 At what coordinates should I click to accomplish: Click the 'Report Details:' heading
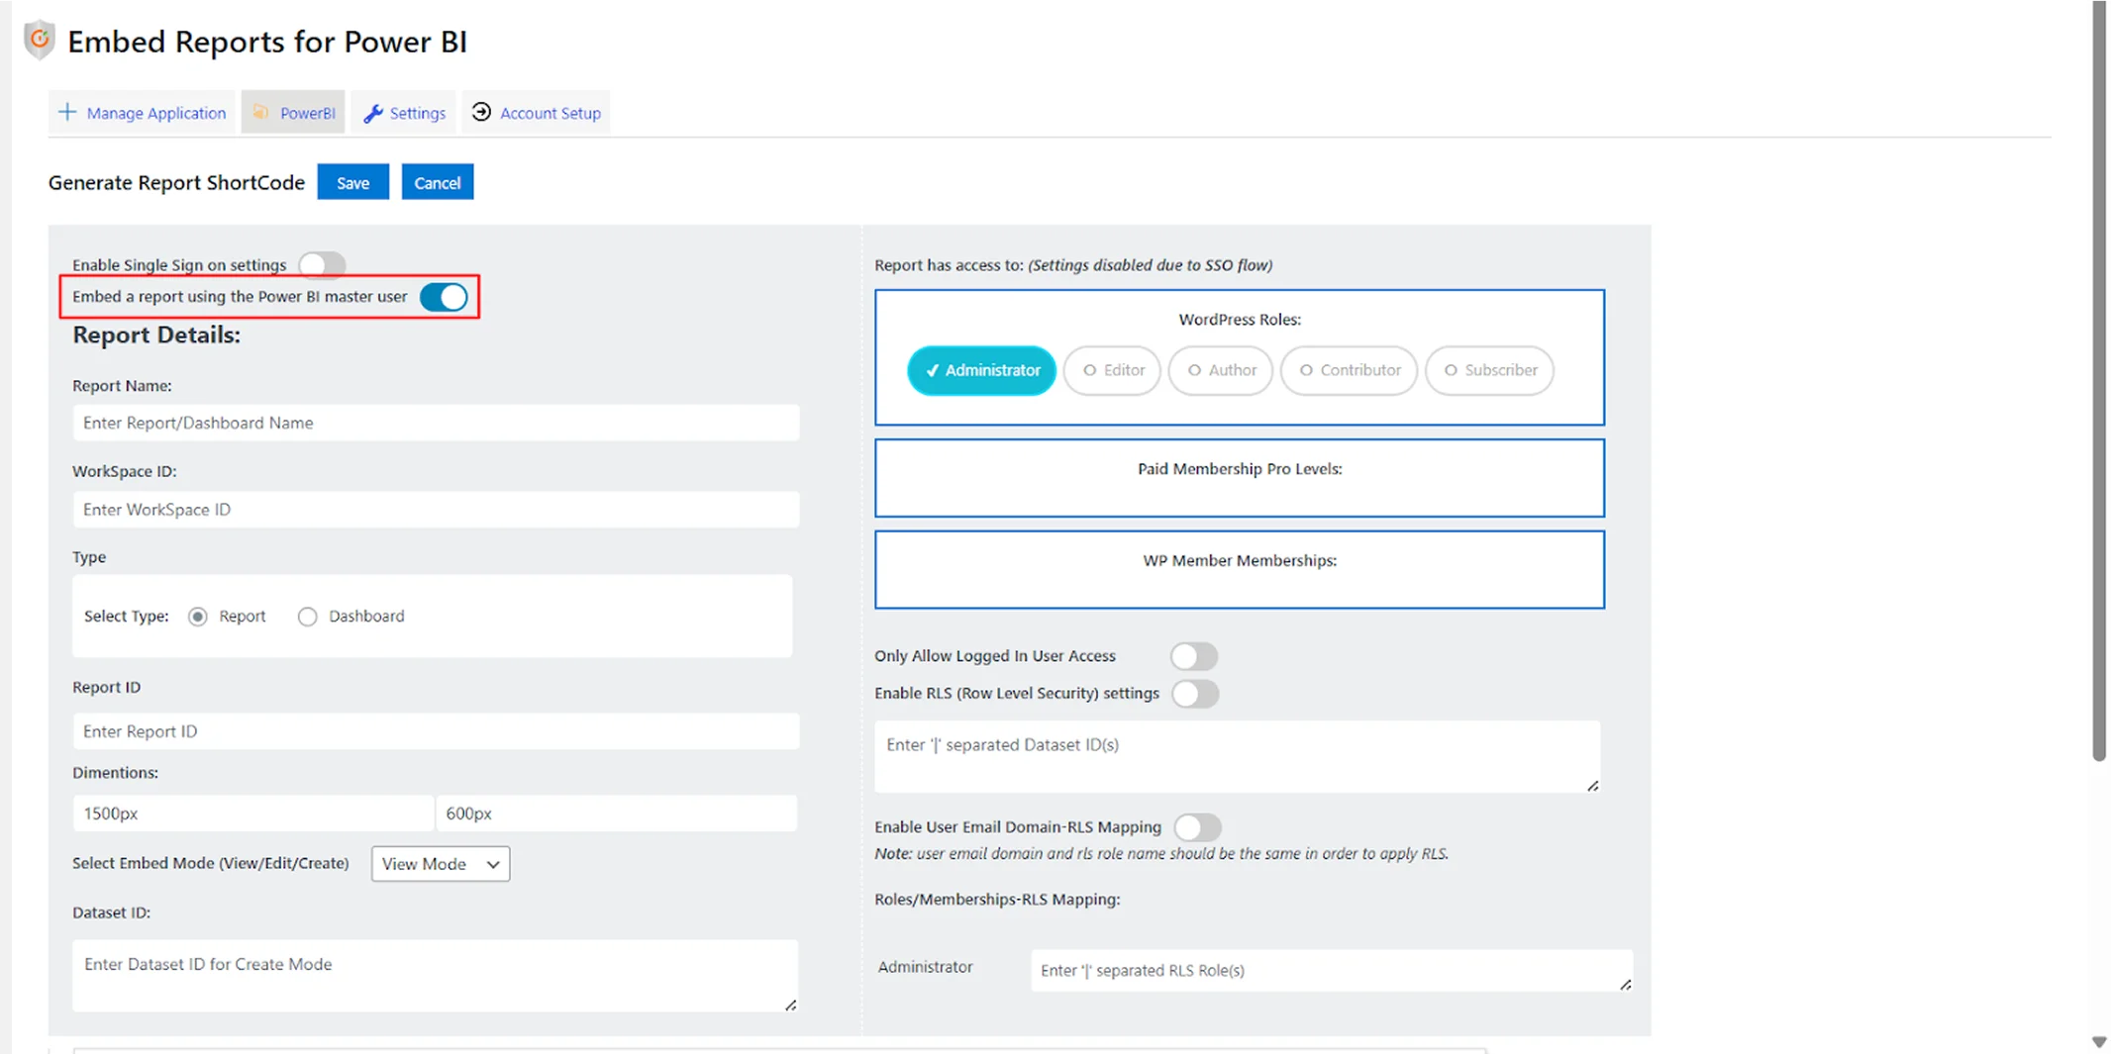[x=156, y=335]
